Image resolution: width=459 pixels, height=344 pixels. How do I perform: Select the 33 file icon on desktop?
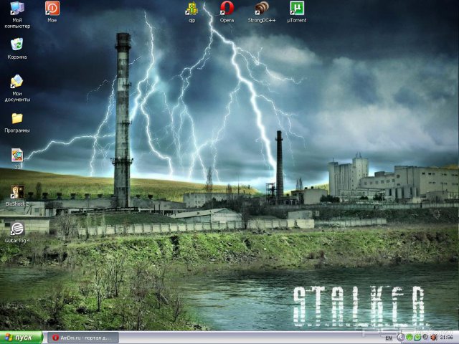click(x=17, y=155)
